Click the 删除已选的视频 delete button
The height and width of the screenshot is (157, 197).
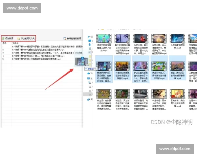click(x=72, y=39)
